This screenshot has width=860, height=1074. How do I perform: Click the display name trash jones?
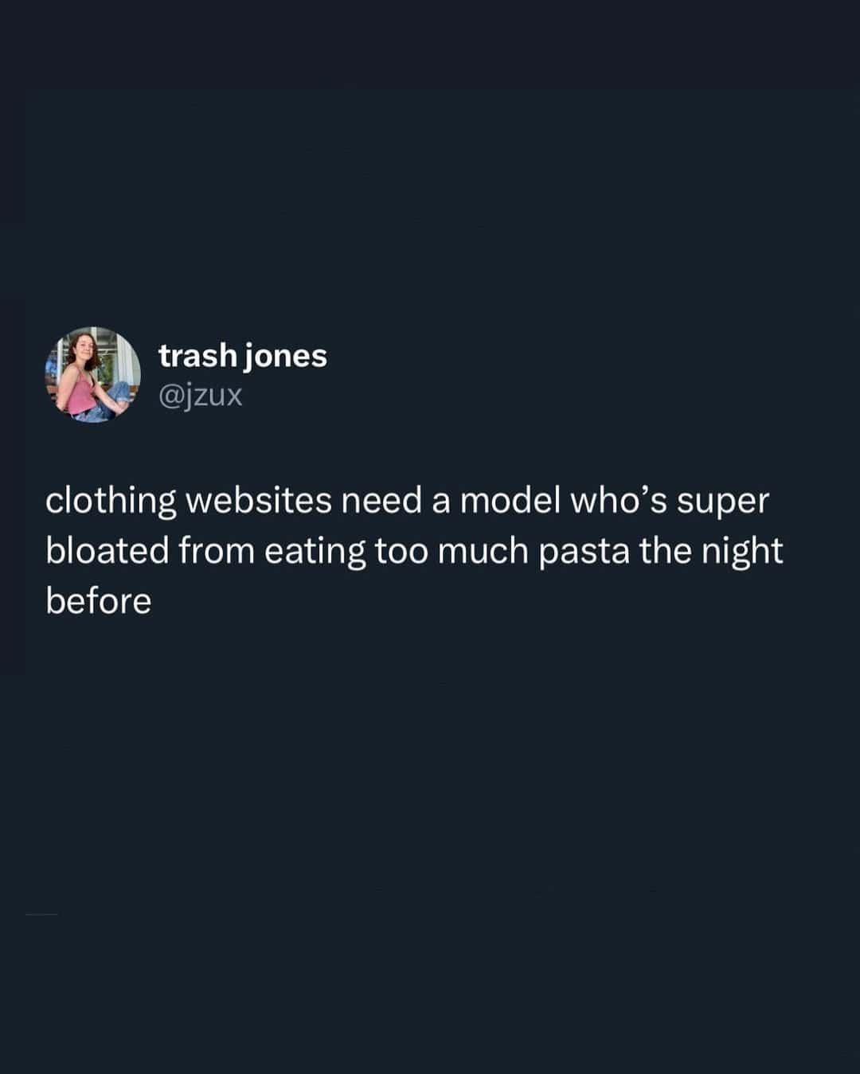pyautogui.click(x=243, y=356)
